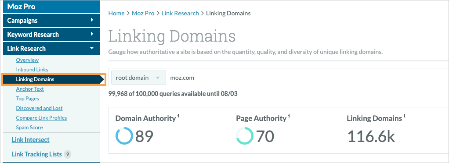Show Linking Domains info tooltip
The image size is (449, 163).
click(405, 116)
